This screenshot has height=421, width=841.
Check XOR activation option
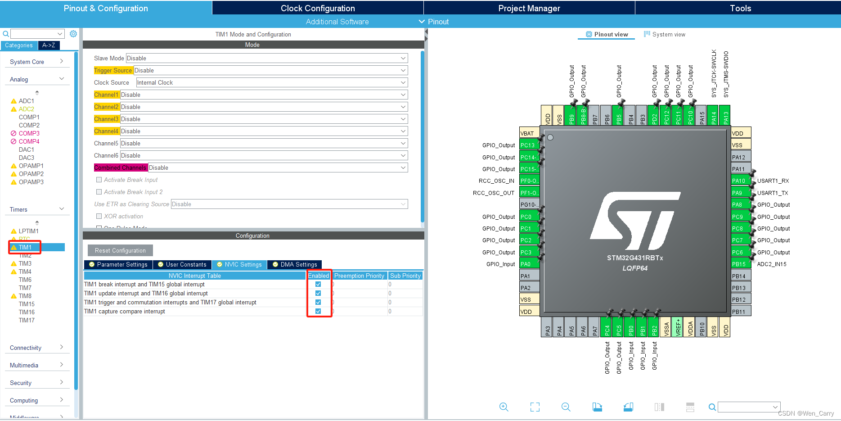click(99, 216)
